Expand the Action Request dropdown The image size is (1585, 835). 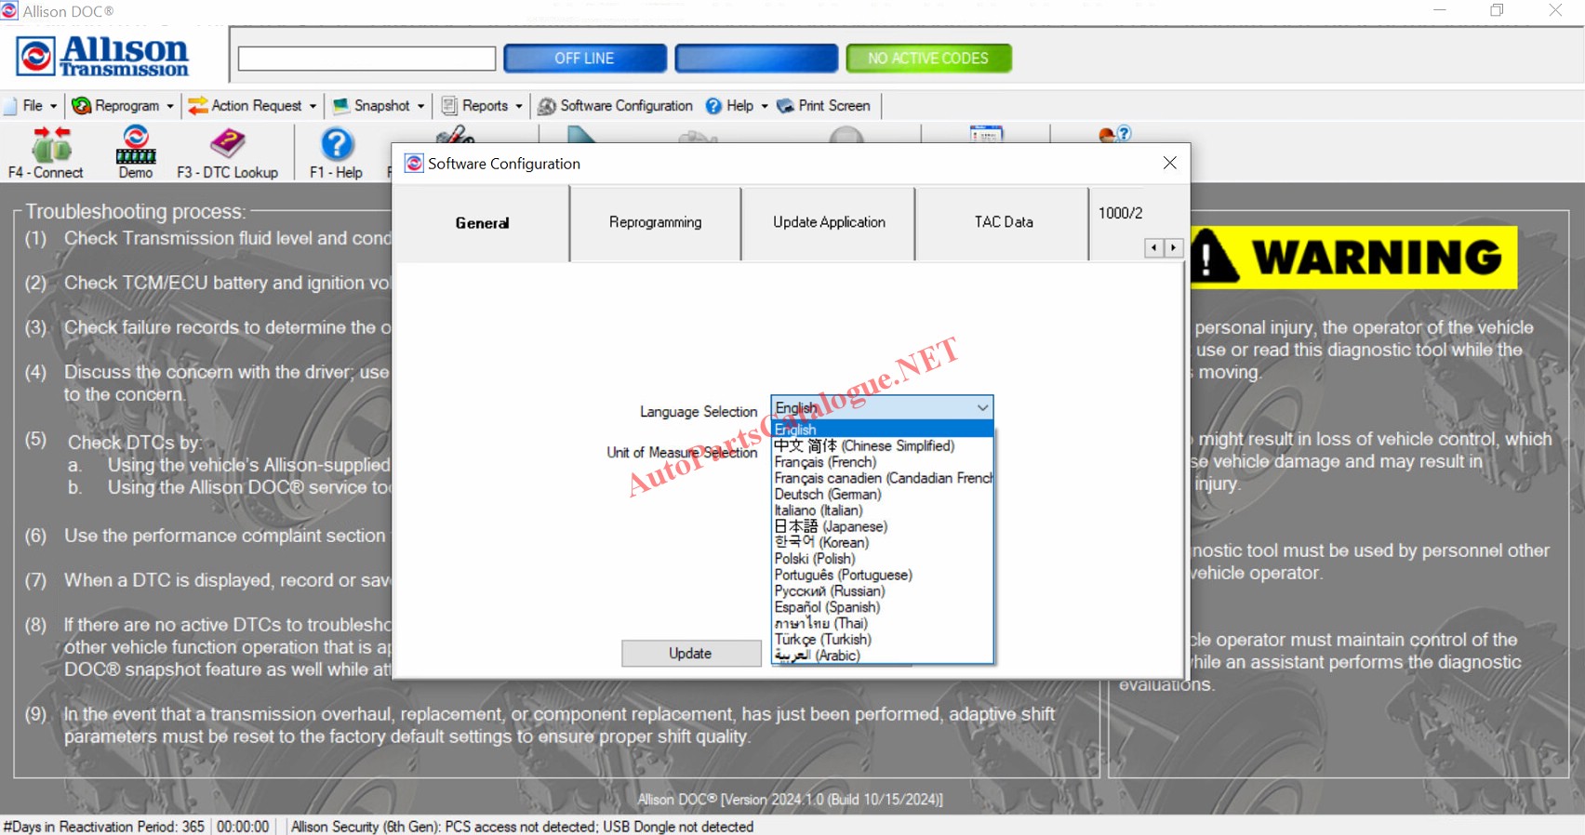point(252,106)
